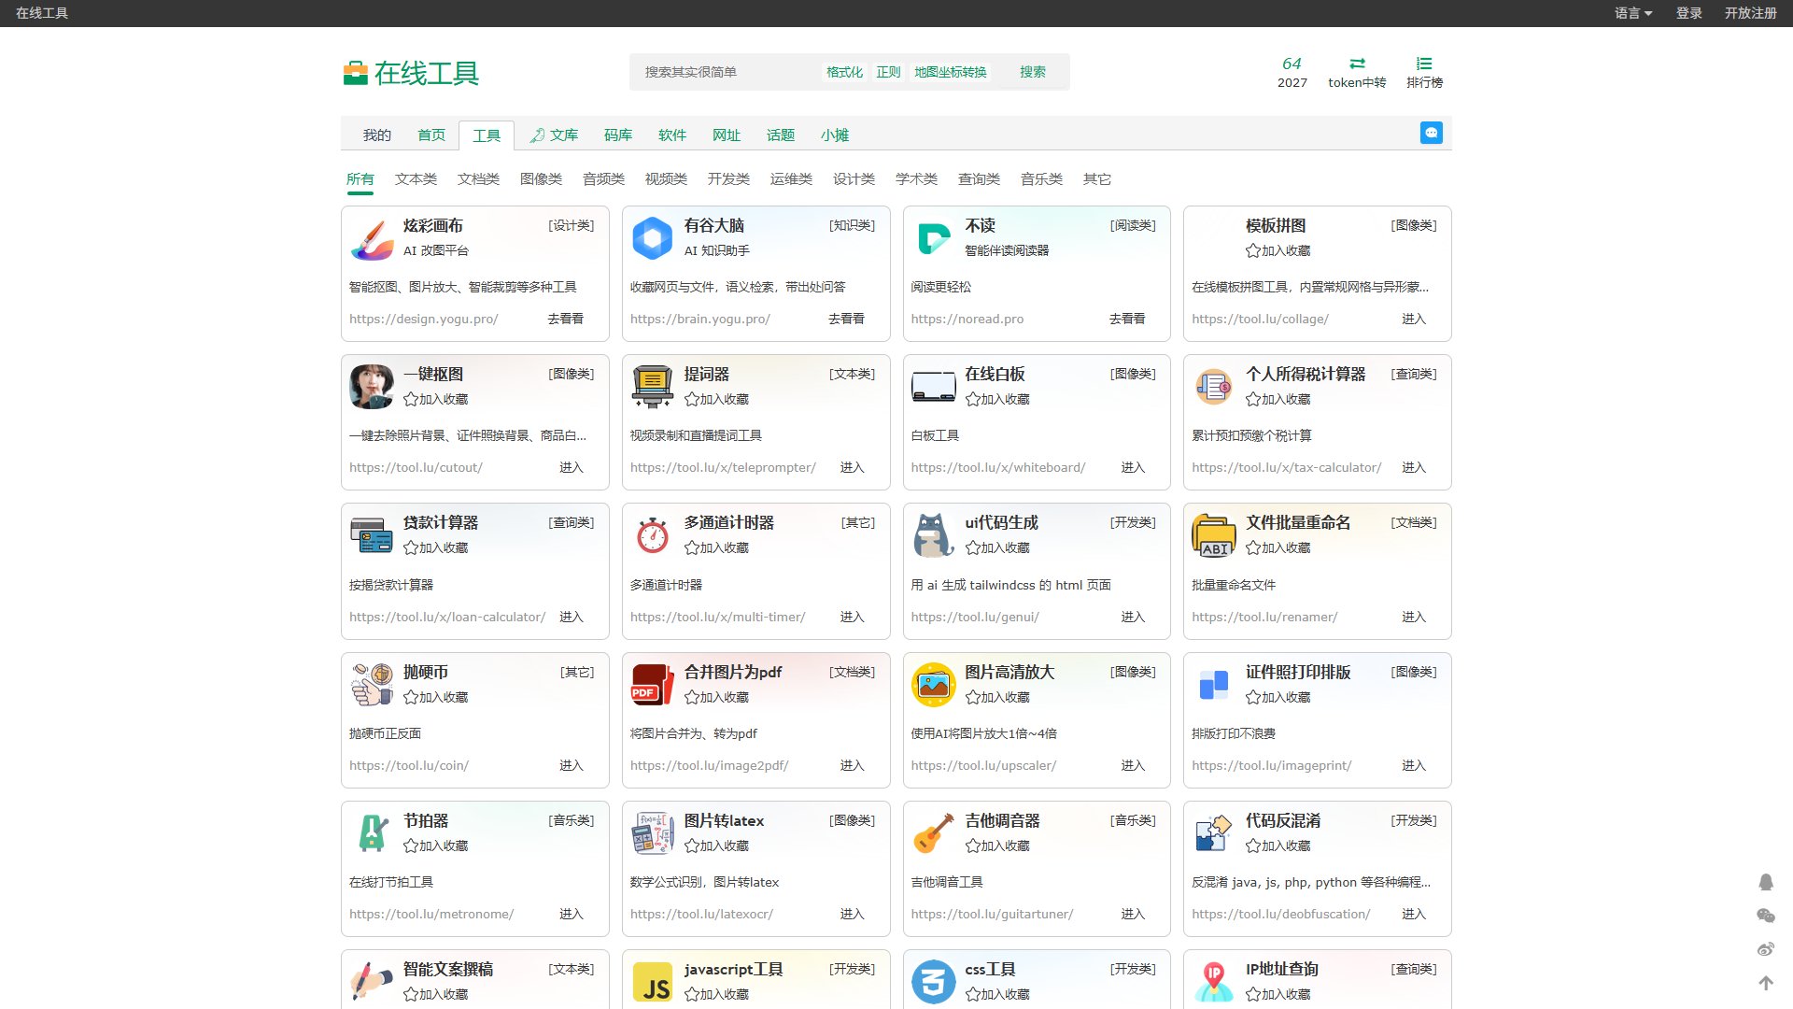Screen dimensions: 1793x1009
Task: Click the 证件照打印排版 card title
Action: tap(1298, 672)
